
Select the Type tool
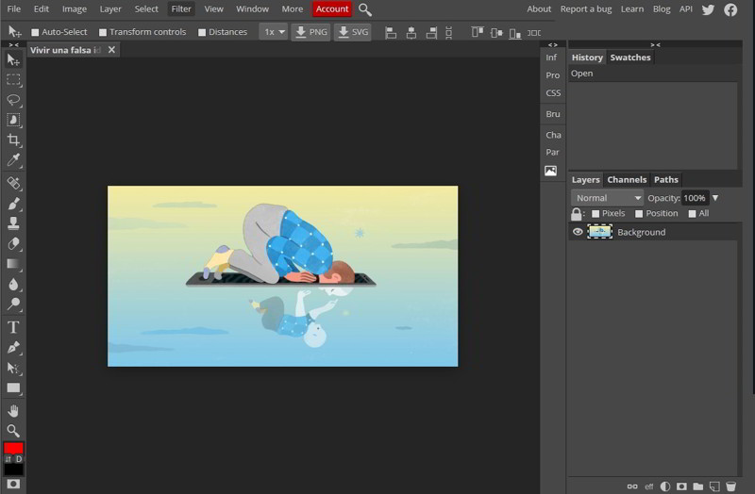click(x=13, y=327)
